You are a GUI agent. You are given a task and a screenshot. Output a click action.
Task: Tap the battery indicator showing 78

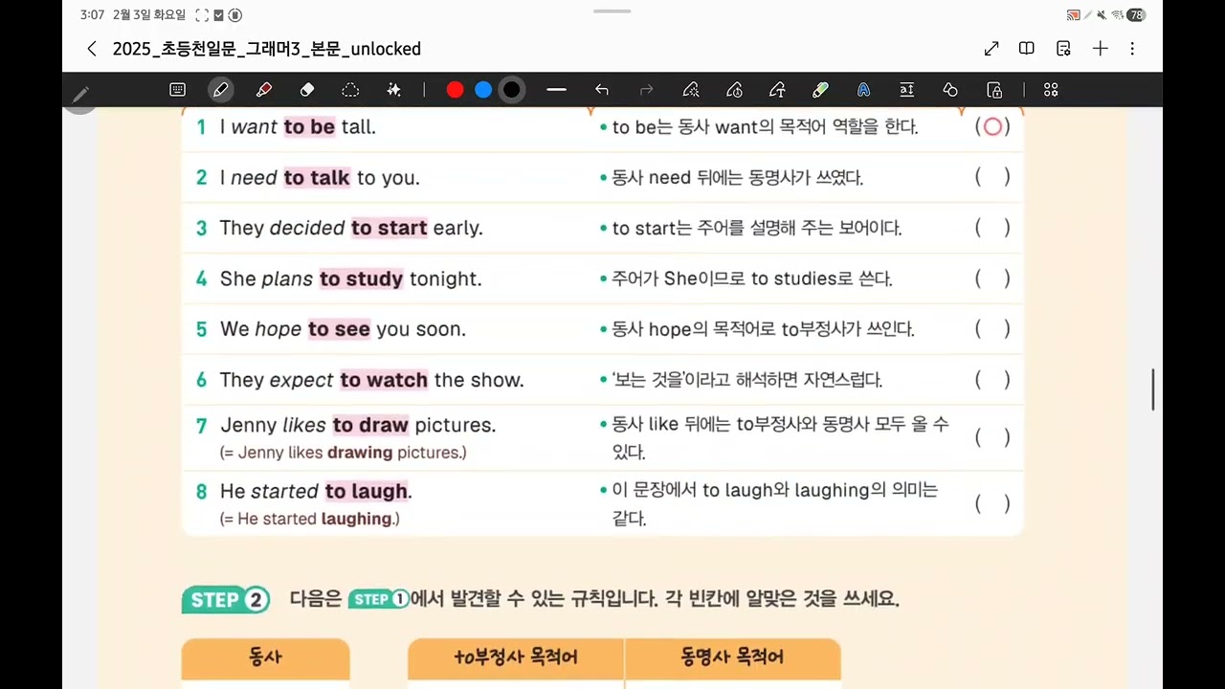point(1136,15)
